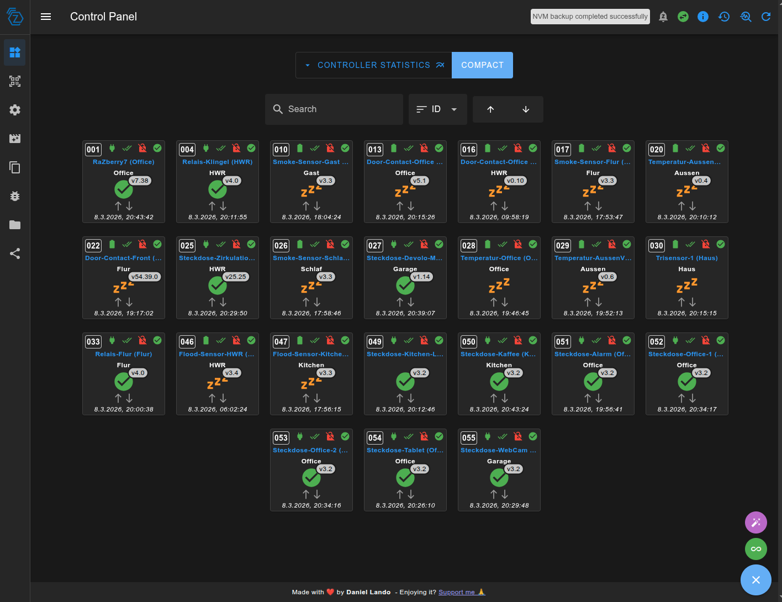Image resolution: width=782 pixels, height=602 pixels.
Task: Open advanced actions with the magic wand button
Action: (x=755, y=522)
